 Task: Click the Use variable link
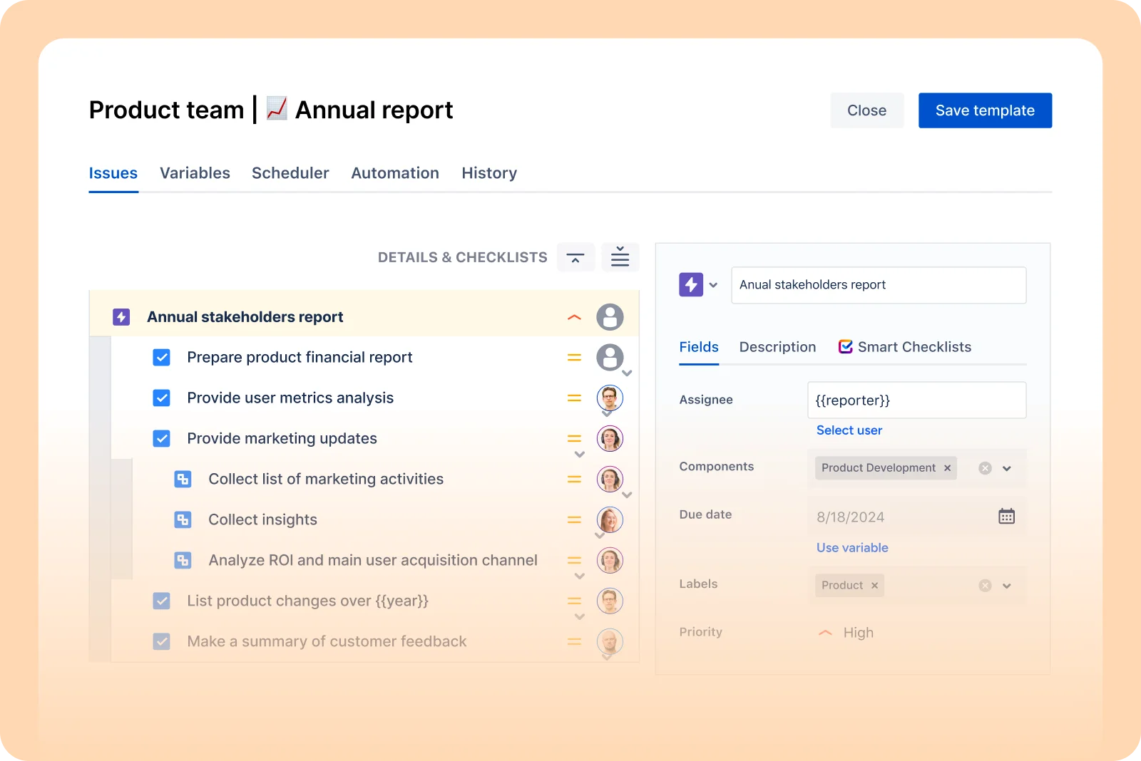(852, 548)
